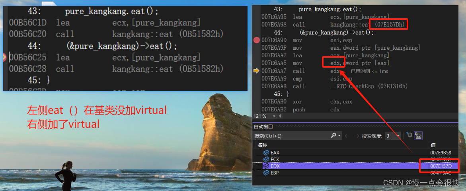
Task: Click address 007E6A95 lea line
Action: tap(325, 17)
